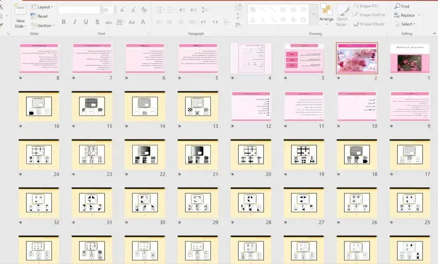Toggle Bold formatting

tap(64, 22)
